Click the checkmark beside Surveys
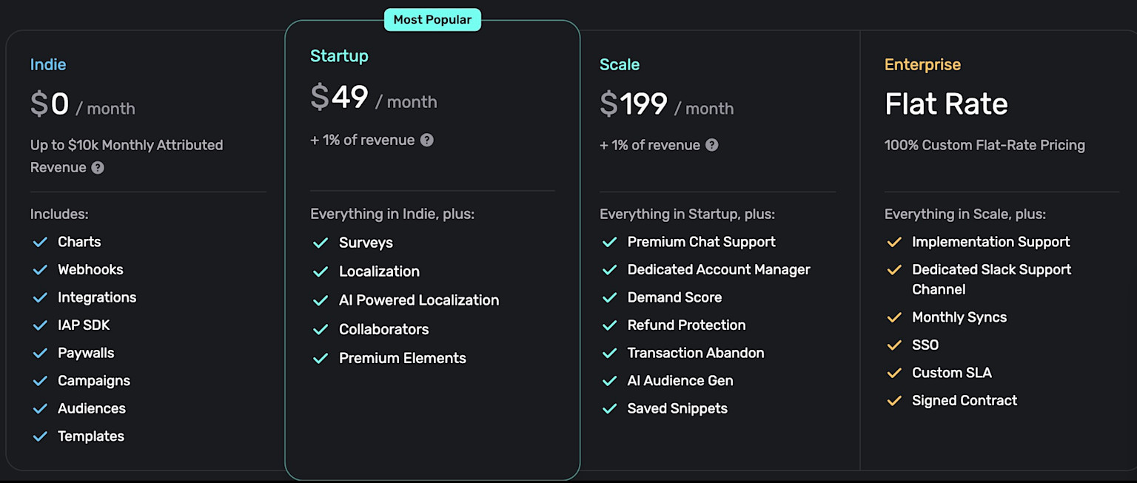The width and height of the screenshot is (1137, 483). [x=321, y=243]
